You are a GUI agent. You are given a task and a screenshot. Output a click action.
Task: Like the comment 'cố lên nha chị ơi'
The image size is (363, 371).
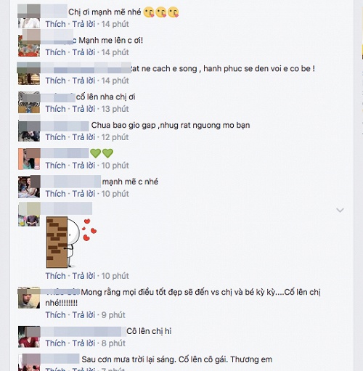coord(56,109)
